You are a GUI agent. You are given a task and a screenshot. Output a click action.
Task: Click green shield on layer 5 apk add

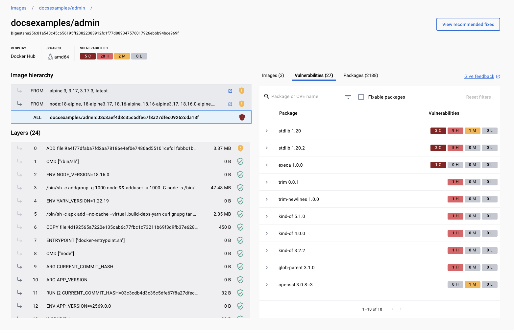click(240, 214)
